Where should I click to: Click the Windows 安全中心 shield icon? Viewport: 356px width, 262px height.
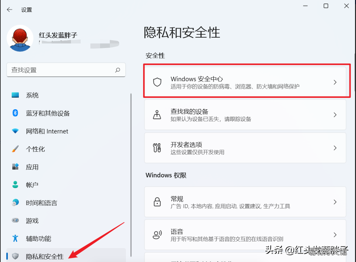[x=157, y=82]
